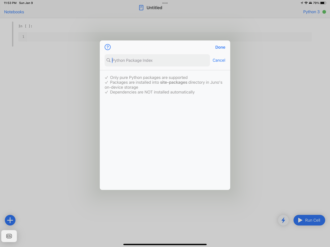This screenshot has height=247, width=330.
Task: Click the Untitled notebook document icon
Action: 141,8
